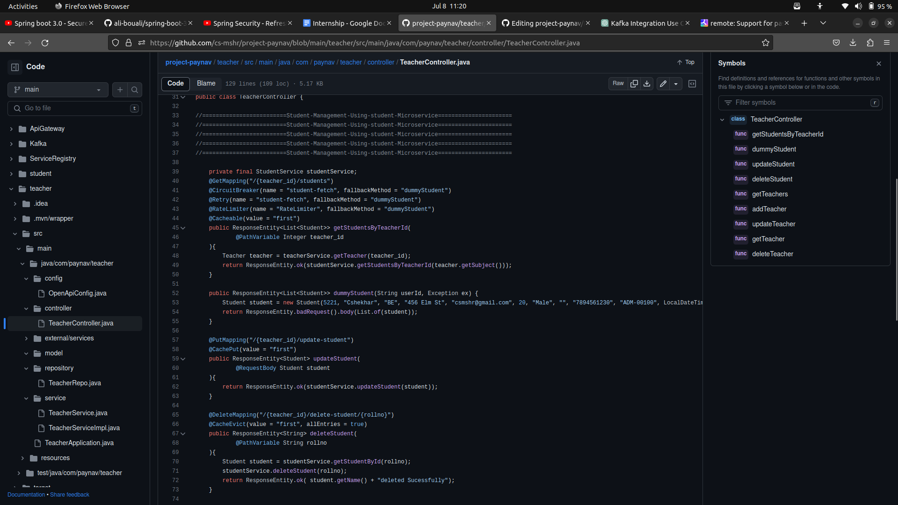Open the Firefox downloads icon
Viewport: 898px width, 505px height.
point(853,43)
